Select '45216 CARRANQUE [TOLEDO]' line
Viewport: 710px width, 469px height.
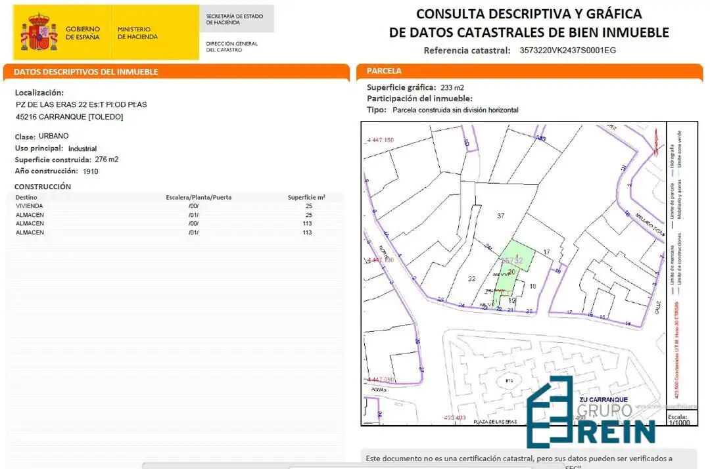[69, 117]
